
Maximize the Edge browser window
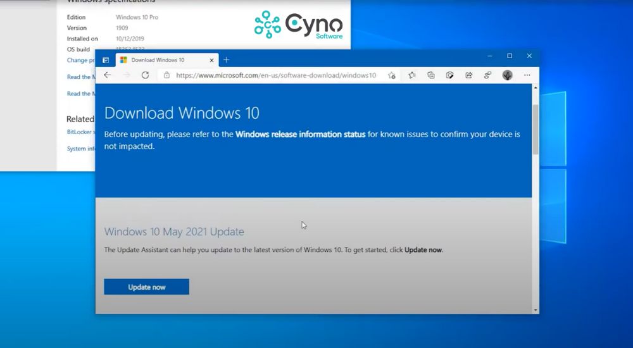point(510,56)
